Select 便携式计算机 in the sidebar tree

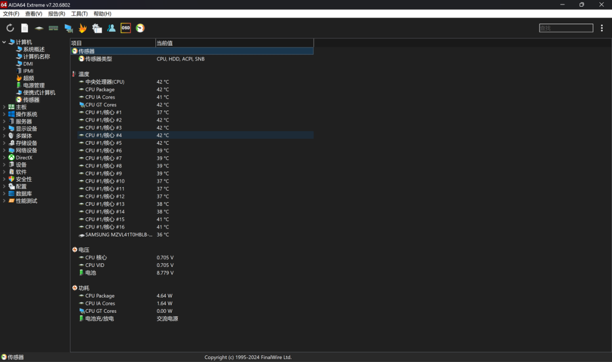(x=39, y=93)
